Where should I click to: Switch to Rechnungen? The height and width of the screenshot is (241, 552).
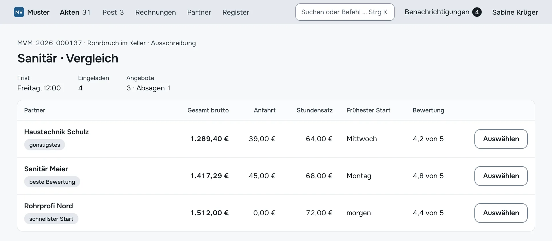(156, 12)
